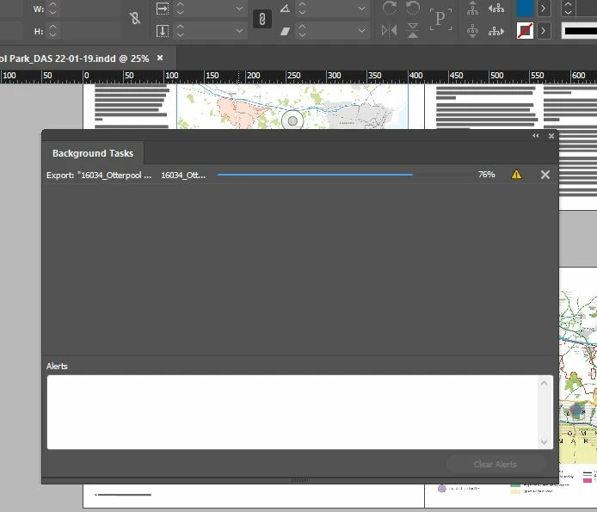Screen dimensions: 597x512
Task: Select the Background Tasks panel tab
Action: coord(93,153)
